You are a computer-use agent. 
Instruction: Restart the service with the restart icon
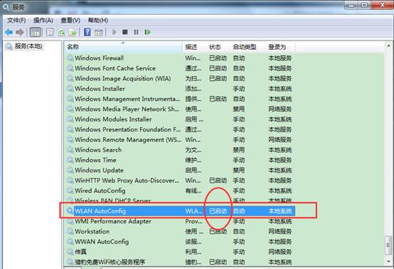(x=147, y=32)
